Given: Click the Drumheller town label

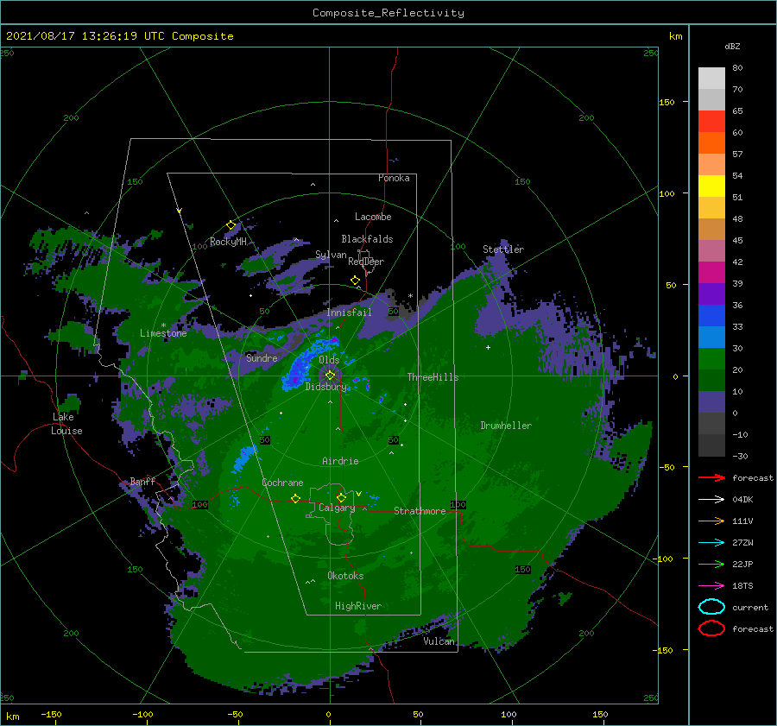Looking at the screenshot, I should (x=506, y=426).
